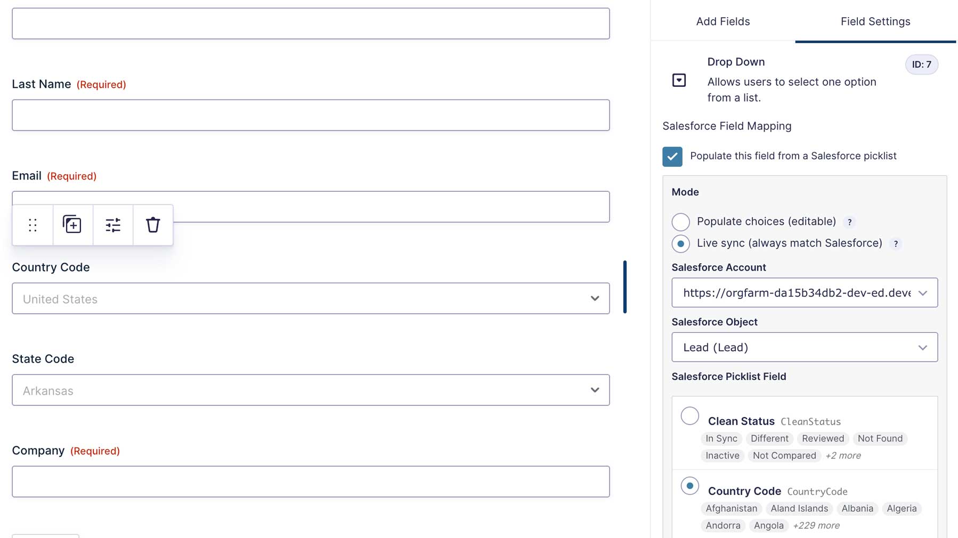Click the duplicate field icon
Image resolution: width=958 pixels, height=538 pixels.
coord(72,225)
